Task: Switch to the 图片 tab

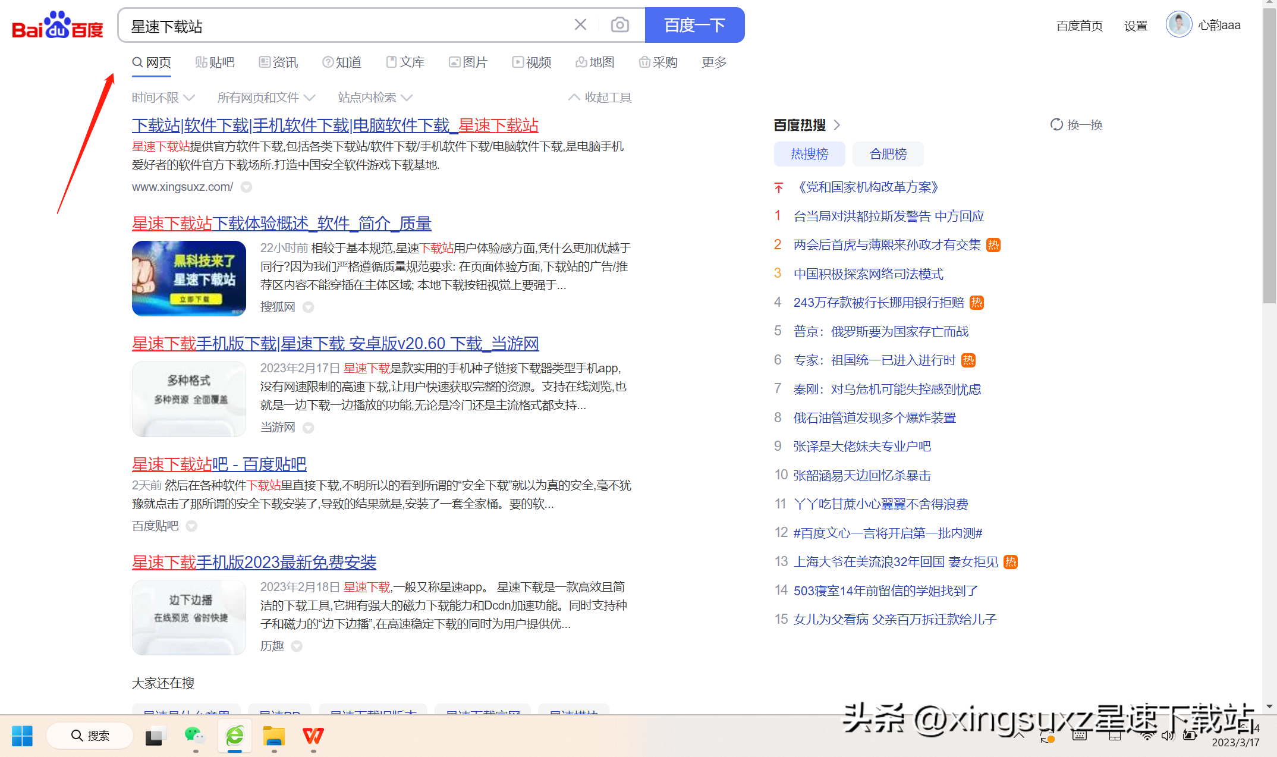Action: pyautogui.click(x=468, y=62)
